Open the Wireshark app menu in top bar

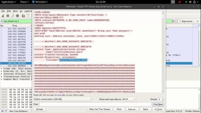coord(40,2)
